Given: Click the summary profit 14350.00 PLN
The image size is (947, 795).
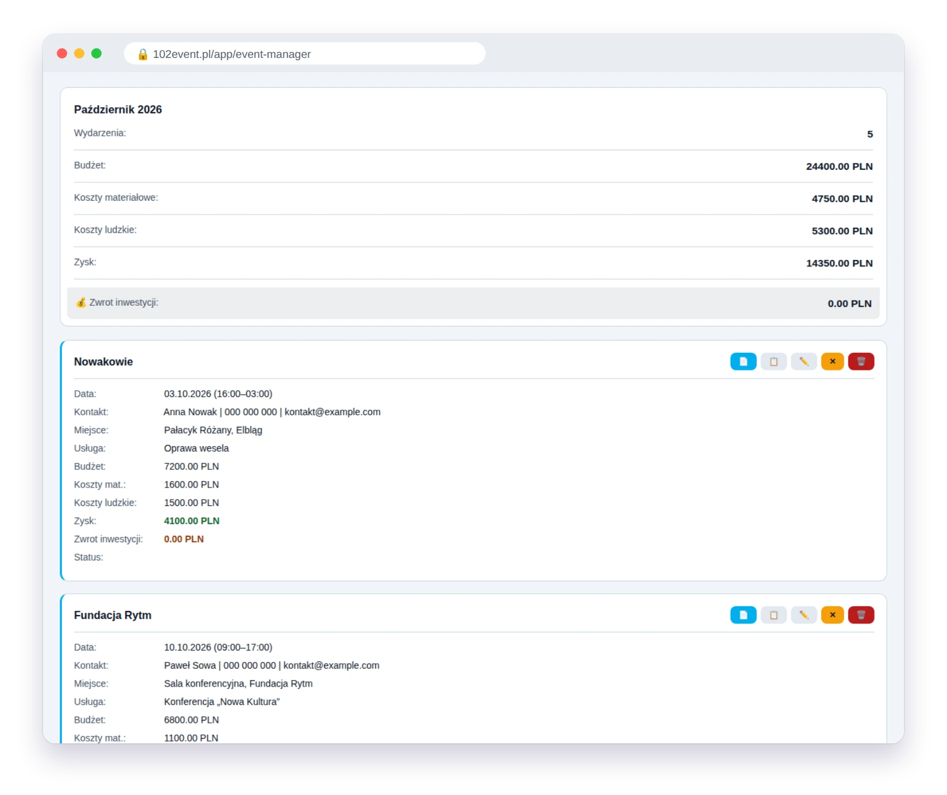Looking at the screenshot, I should (x=839, y=263).
